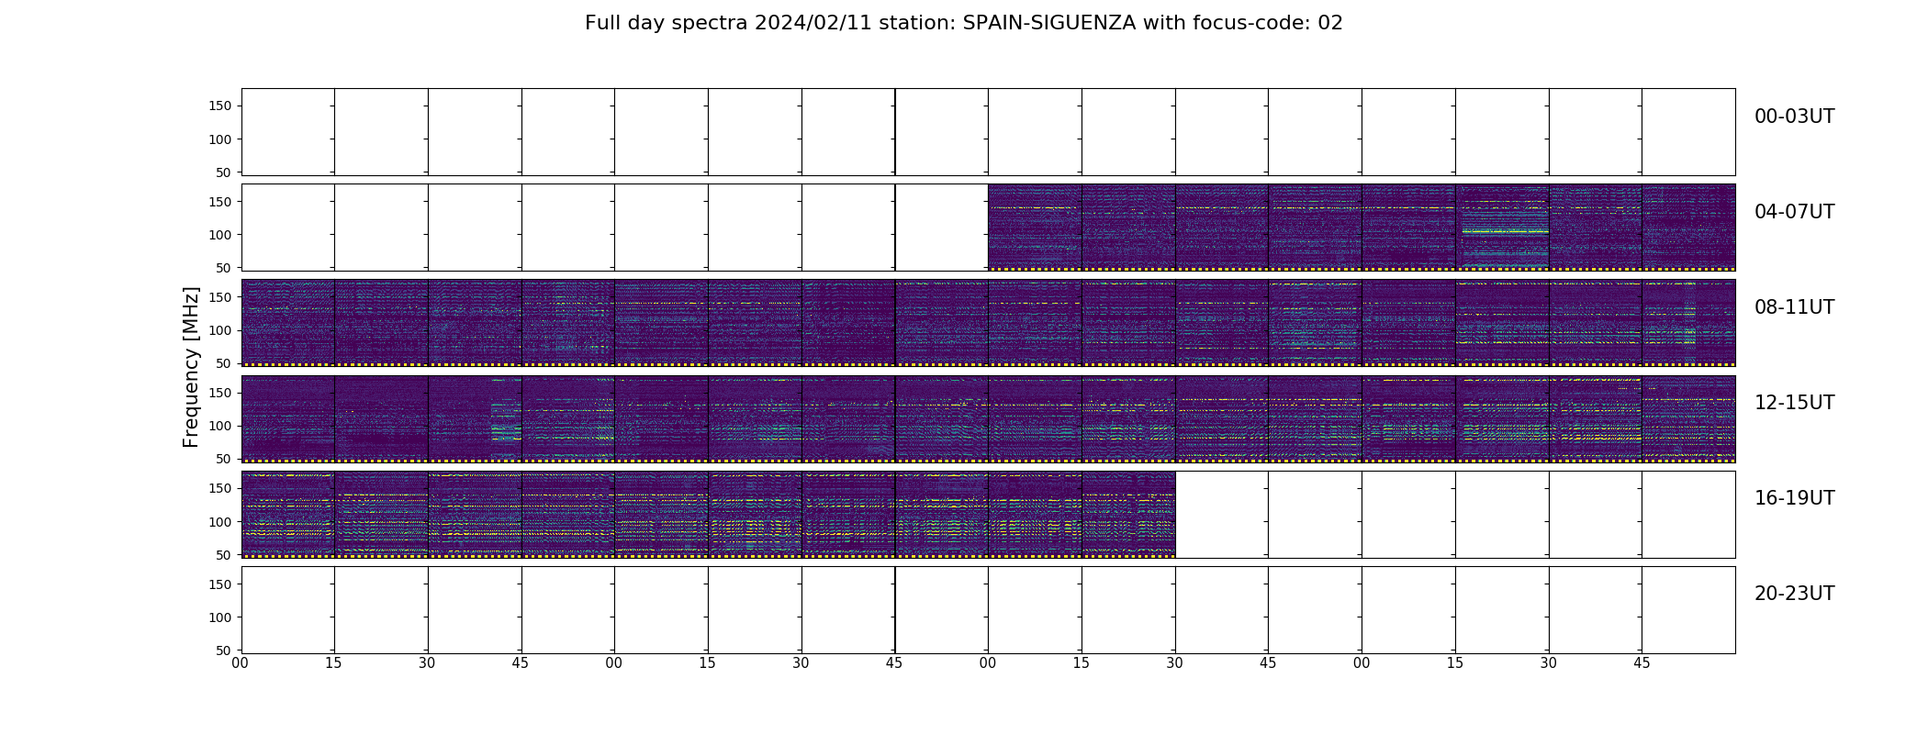
Task: Click the 12-15UT spectrogram strip
Action: point(988,418)
